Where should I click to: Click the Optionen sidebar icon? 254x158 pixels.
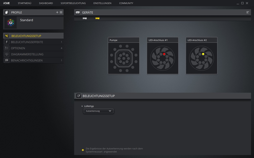pyautogui.click(x=7, y=48)
